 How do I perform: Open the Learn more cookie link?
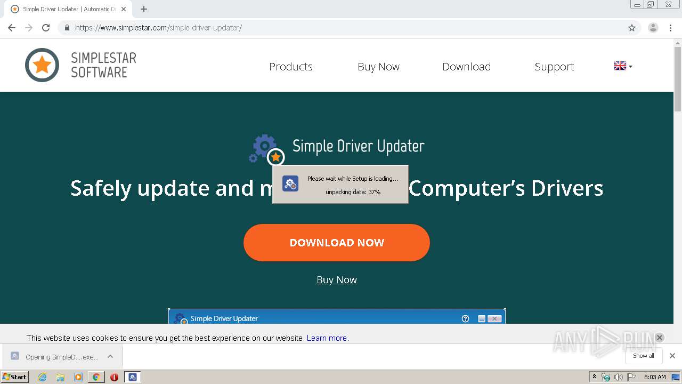click(327, 338)
